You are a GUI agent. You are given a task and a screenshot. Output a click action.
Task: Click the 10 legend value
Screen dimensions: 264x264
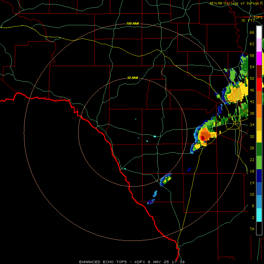point(252,194)
